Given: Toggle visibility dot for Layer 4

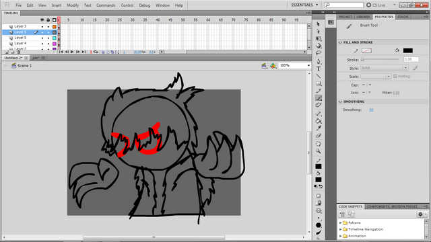Looking at the screenshot, I should point(42,44).
